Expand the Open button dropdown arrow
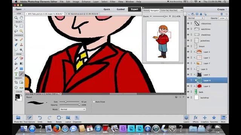Viewport: 241px width, 135px height. (24, 9)
